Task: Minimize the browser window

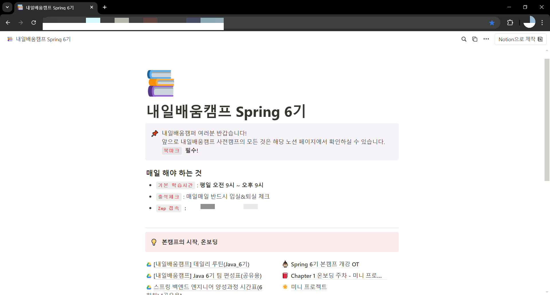Action: [509, 7]
